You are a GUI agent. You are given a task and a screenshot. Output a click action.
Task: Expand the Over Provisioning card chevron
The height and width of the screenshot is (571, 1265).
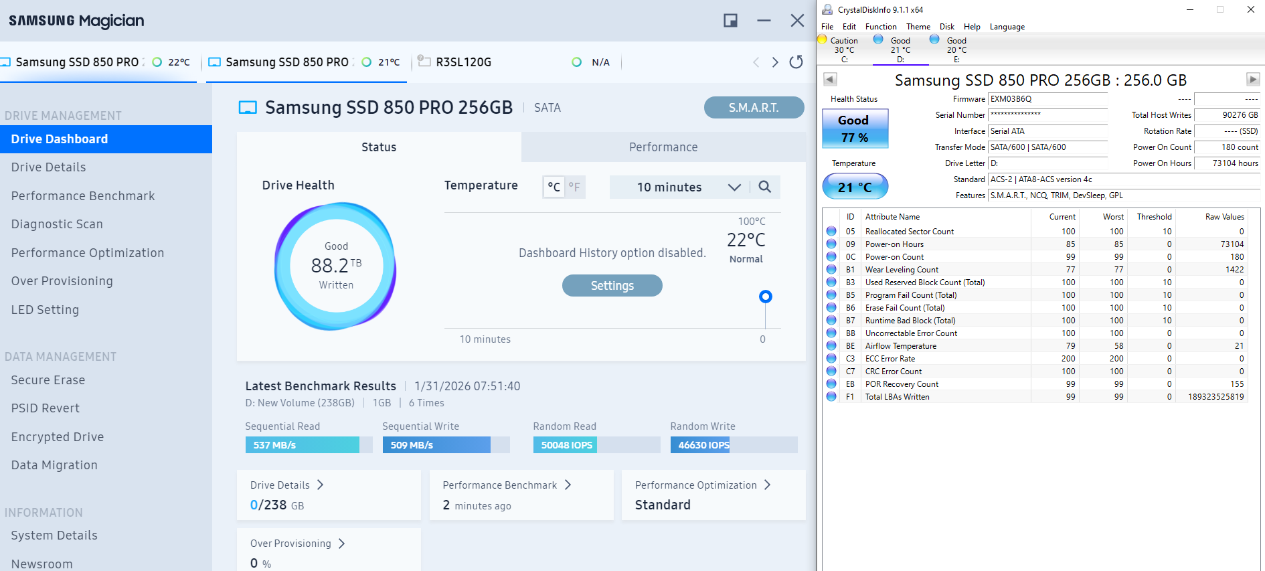[341, 544]
